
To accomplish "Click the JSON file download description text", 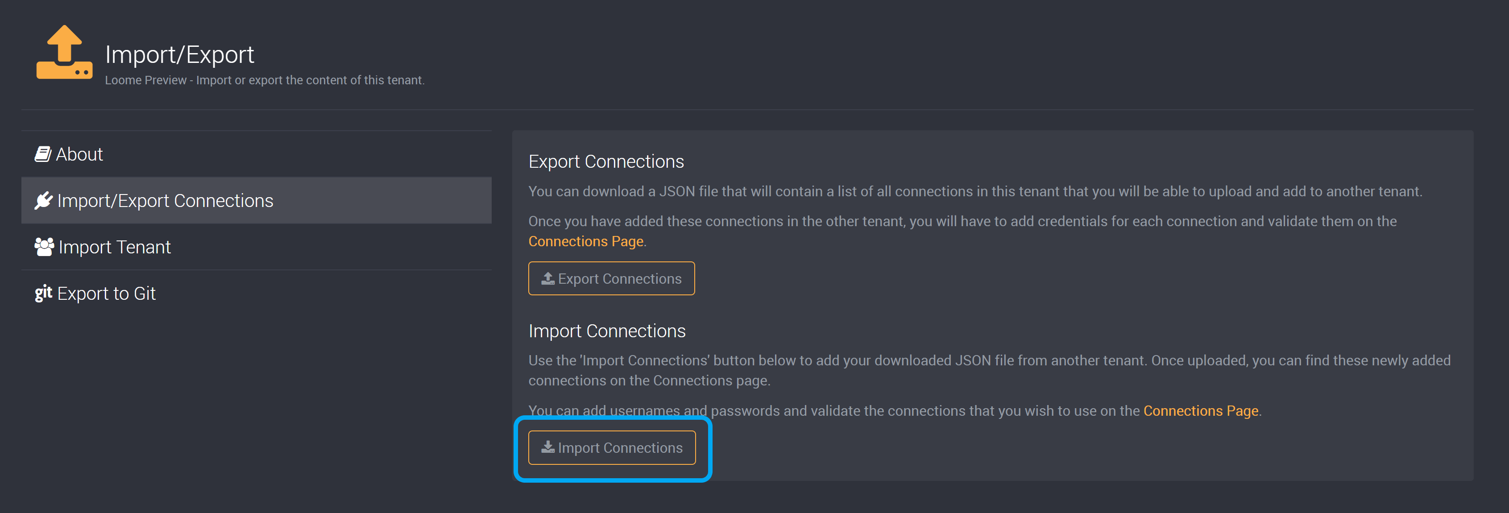I will 975,191.
